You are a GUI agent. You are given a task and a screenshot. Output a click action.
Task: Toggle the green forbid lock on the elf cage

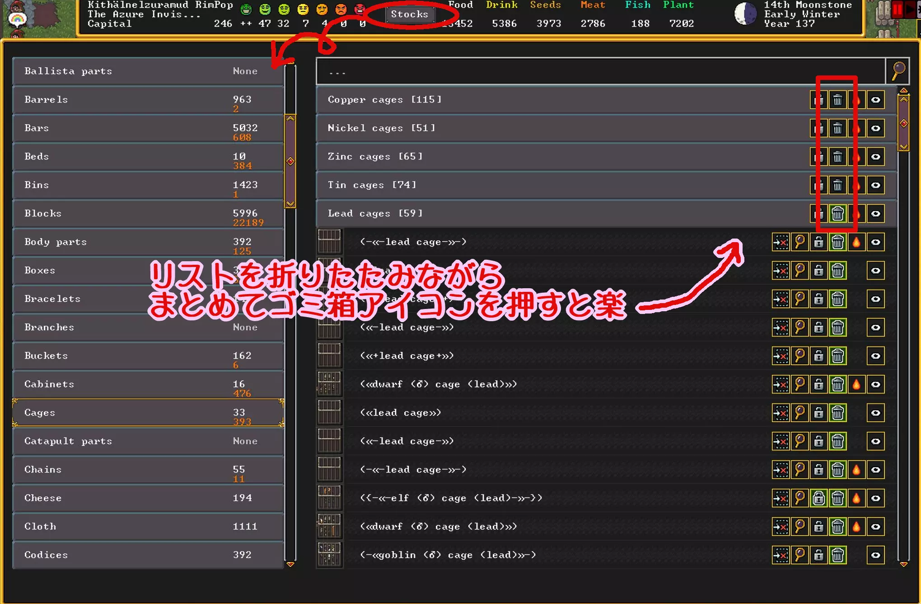[x=818, y=498]
